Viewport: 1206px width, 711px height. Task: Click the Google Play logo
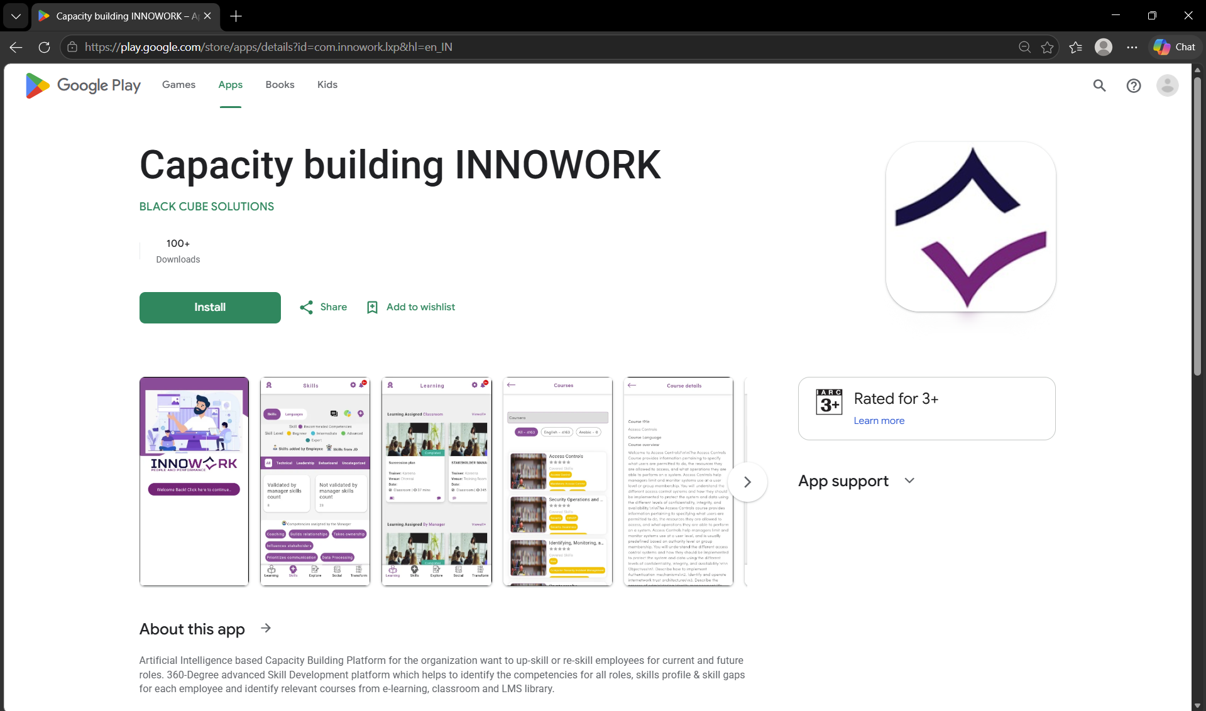click(x=83, y=85)
